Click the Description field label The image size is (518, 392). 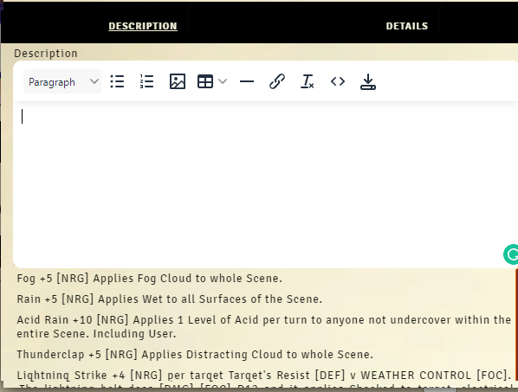(46, 53)
